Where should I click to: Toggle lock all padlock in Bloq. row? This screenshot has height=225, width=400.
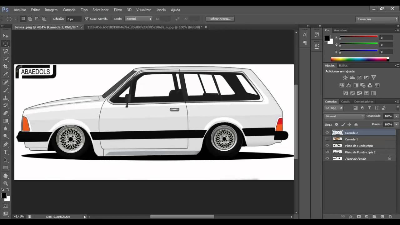tap(356, 124)
